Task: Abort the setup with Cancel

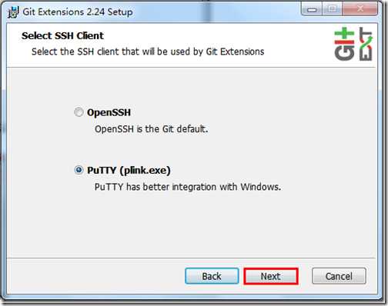Action: (339, 276)
